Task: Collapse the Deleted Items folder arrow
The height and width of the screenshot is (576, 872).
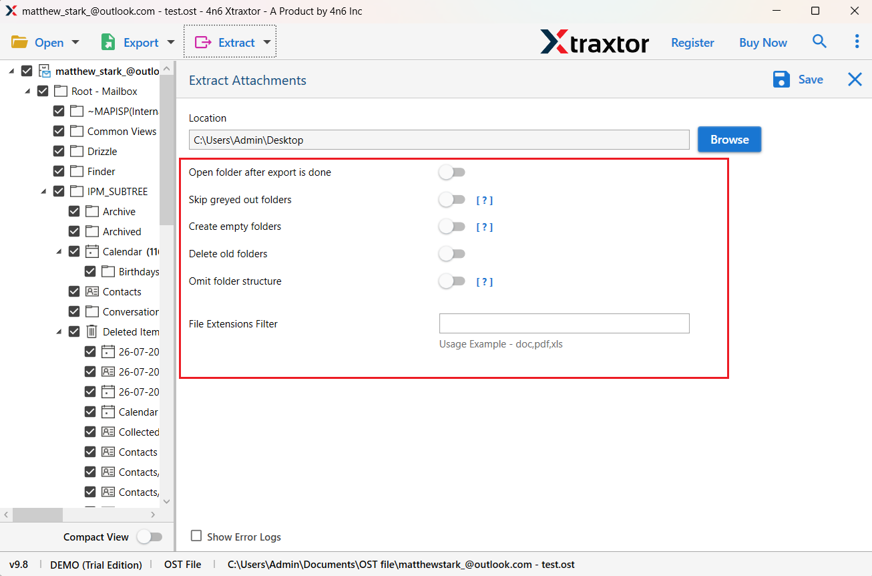Action: [59, 331]
